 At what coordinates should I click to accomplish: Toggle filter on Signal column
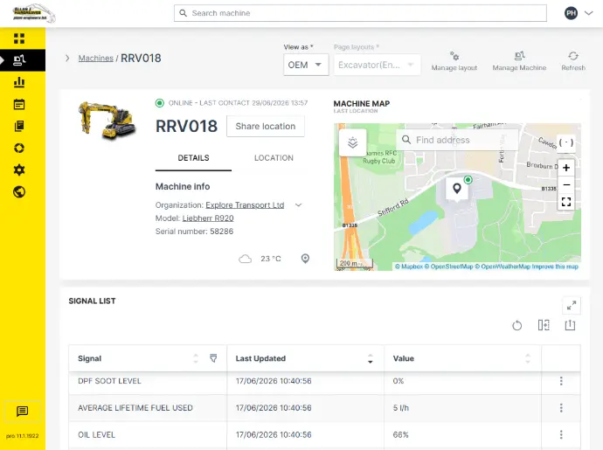pos(213,358)
